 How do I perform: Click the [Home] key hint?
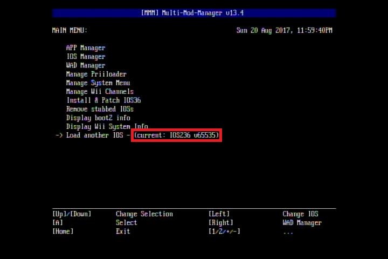[63, 231]
